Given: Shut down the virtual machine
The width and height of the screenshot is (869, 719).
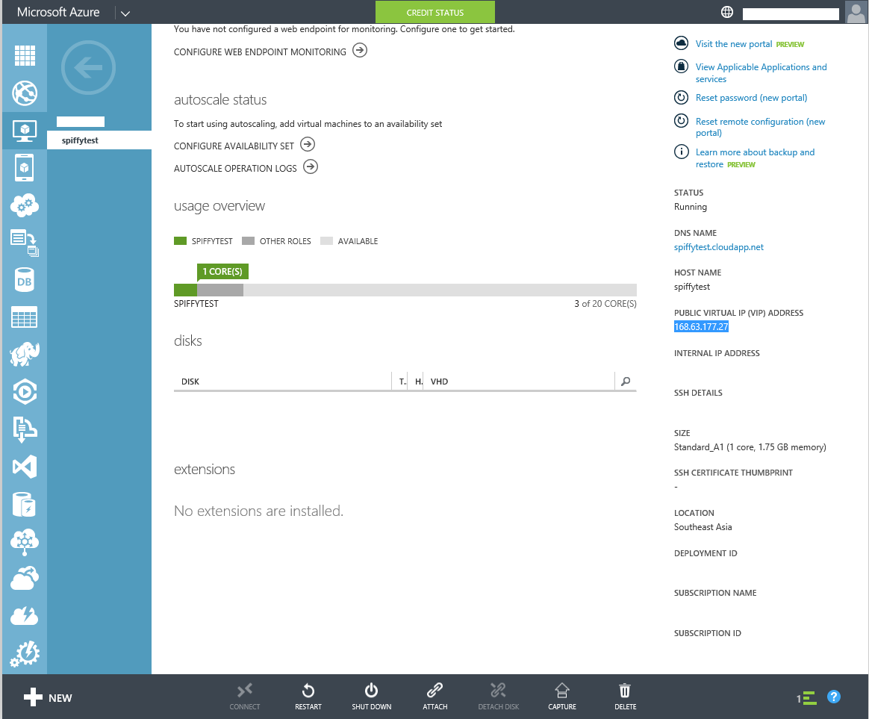Looking at the screenshot, I should click(371, 697).
